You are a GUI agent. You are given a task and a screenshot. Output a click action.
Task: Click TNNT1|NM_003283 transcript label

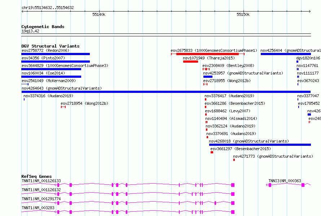(38, 208)
